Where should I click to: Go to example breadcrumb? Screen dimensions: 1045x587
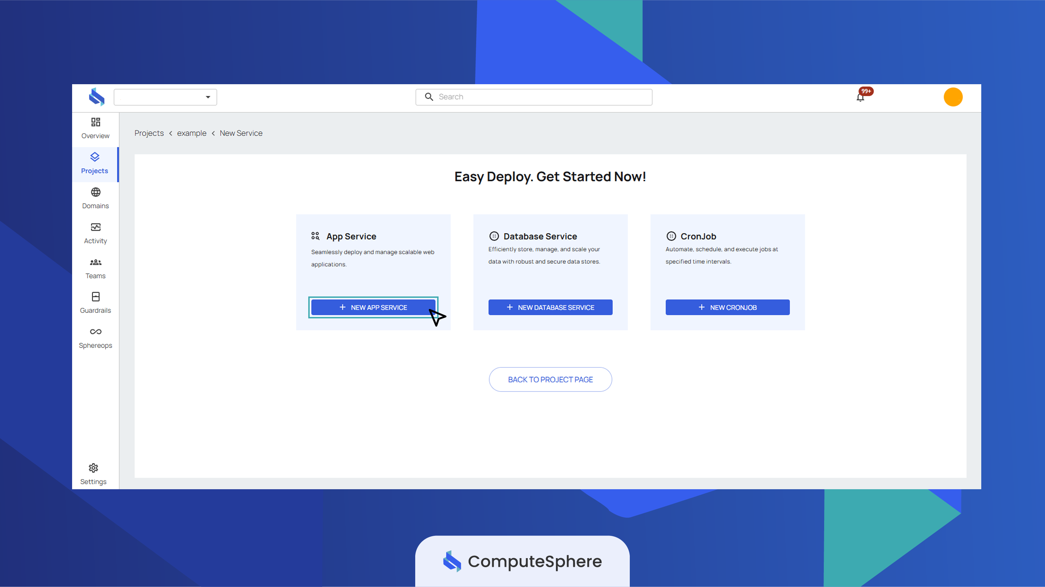click(x=192, y=133)
